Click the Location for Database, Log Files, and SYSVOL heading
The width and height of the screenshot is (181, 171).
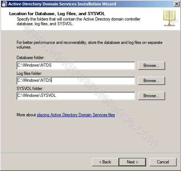tap(57, 14)
